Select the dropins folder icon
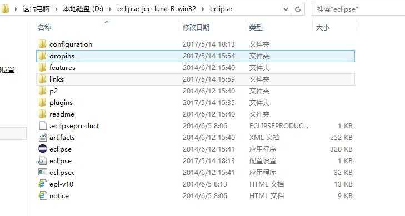Image resolution: width=405 pixels, height=216 pixels. (42, 56)
